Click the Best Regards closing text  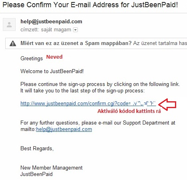(37, 149)
